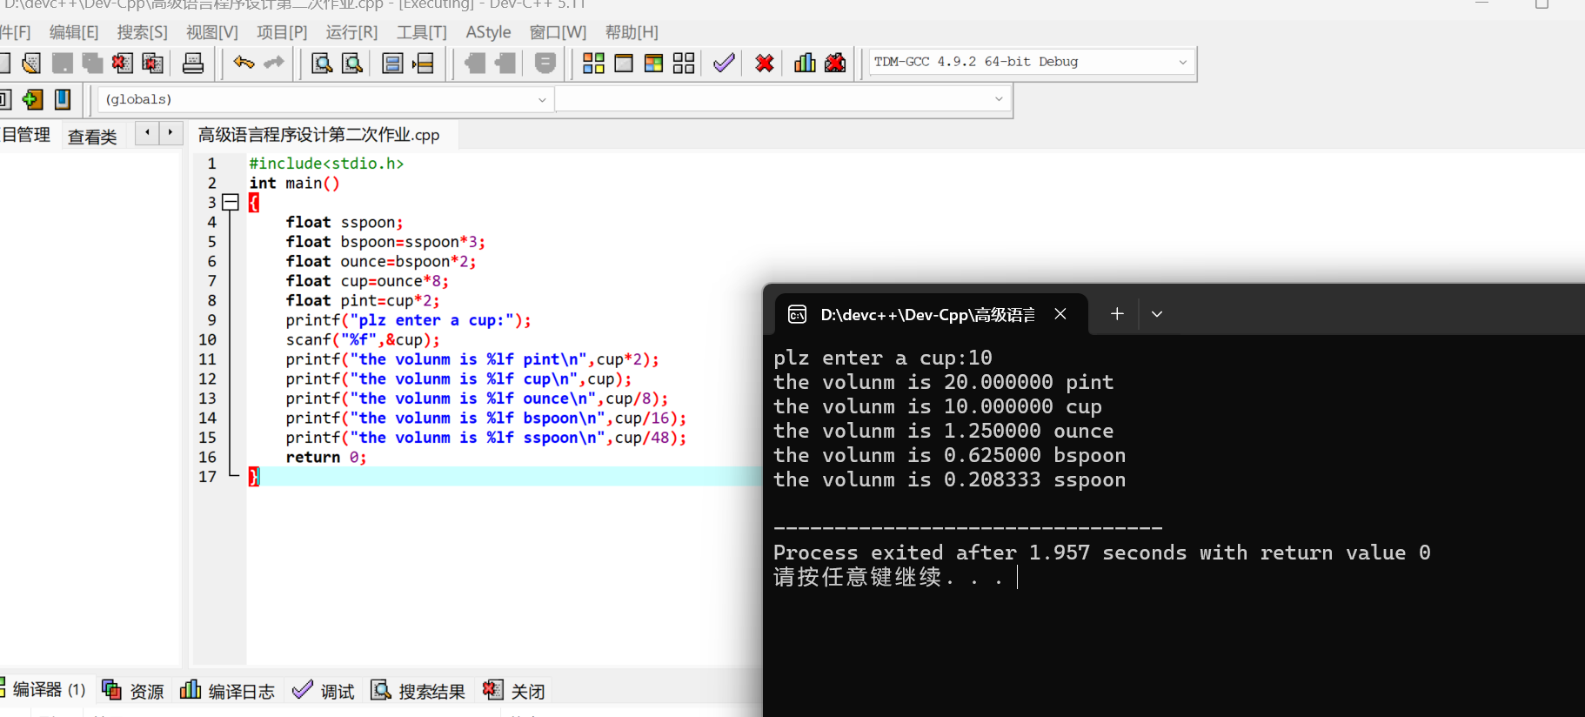Switch to the 编译日志 tab
Image resolution: width=1585 pixels, height=717 pixels.
(228, 691)
